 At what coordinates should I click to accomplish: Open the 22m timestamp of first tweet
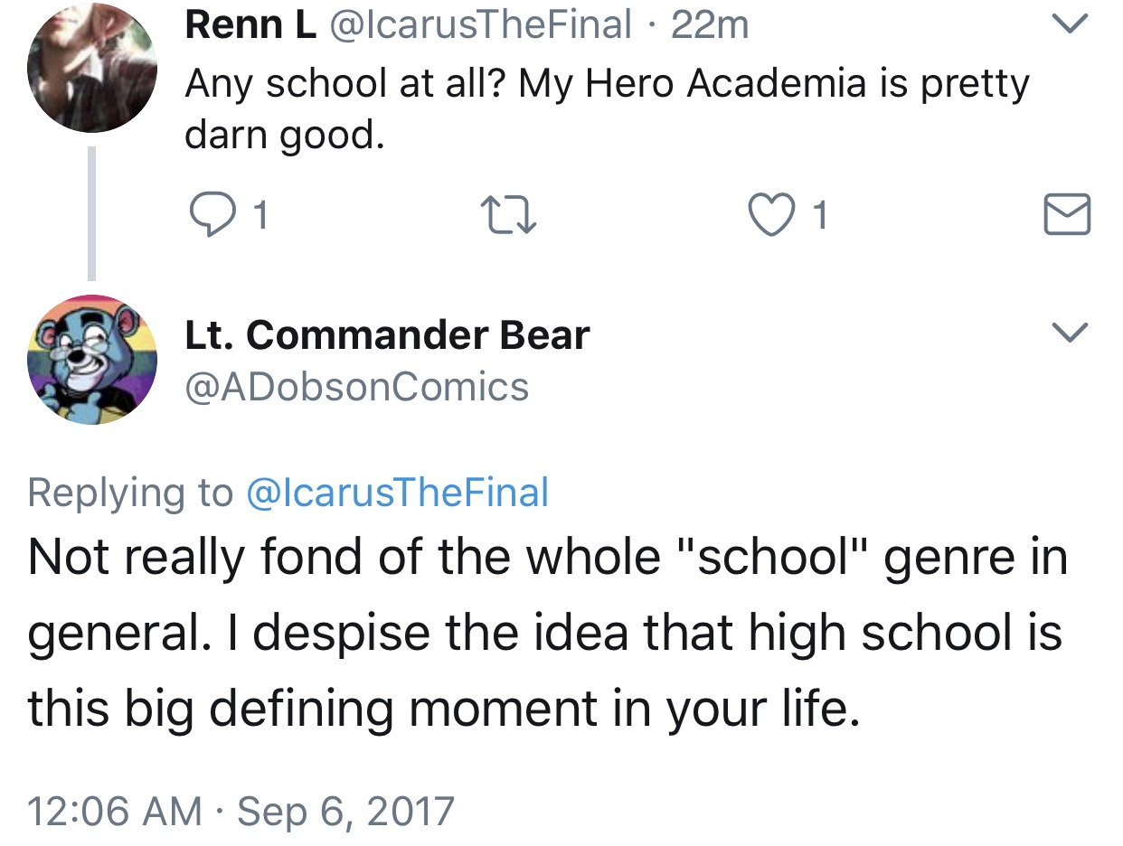click(711, 24)
